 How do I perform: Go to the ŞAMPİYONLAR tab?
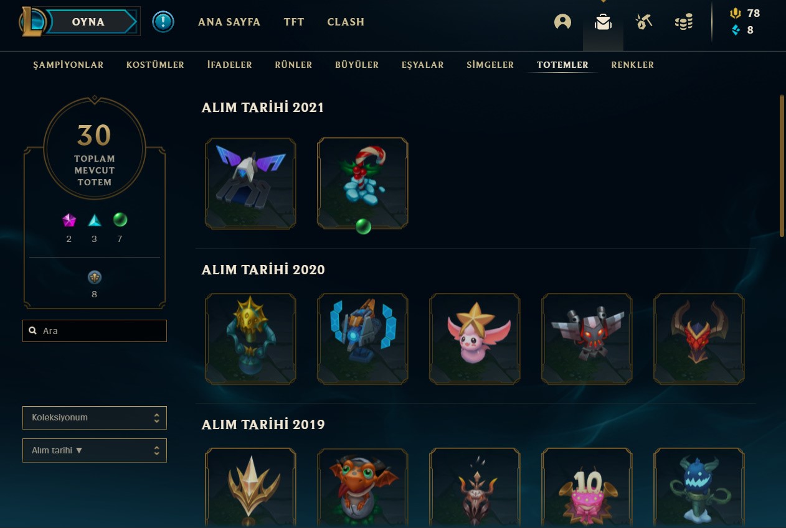click(x=69, y=65)
